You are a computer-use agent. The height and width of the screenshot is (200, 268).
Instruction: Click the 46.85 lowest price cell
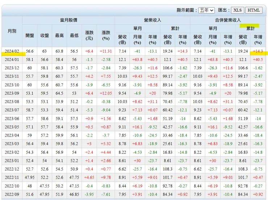(x=74, y=195)
